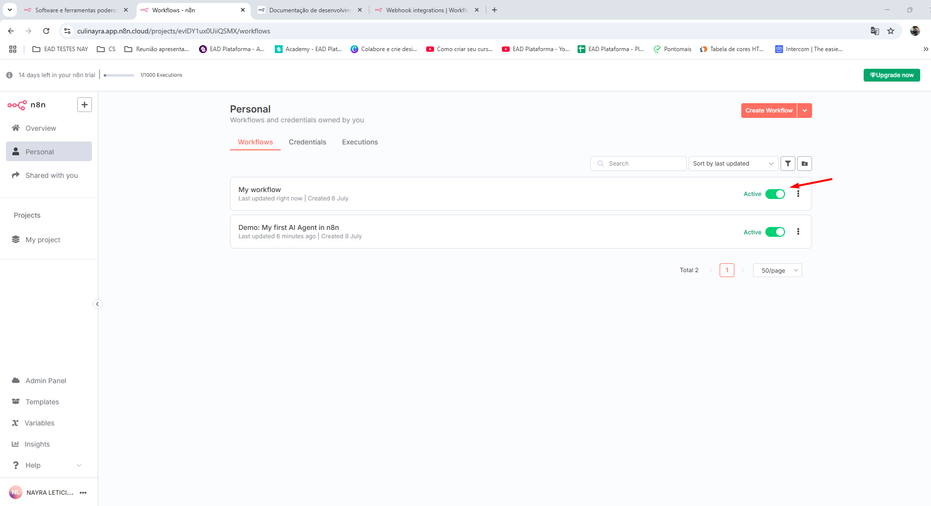The height and width of the screenshot is (506, 931).
Task: Toggle Active switch for My workflow
Action: 775,194
